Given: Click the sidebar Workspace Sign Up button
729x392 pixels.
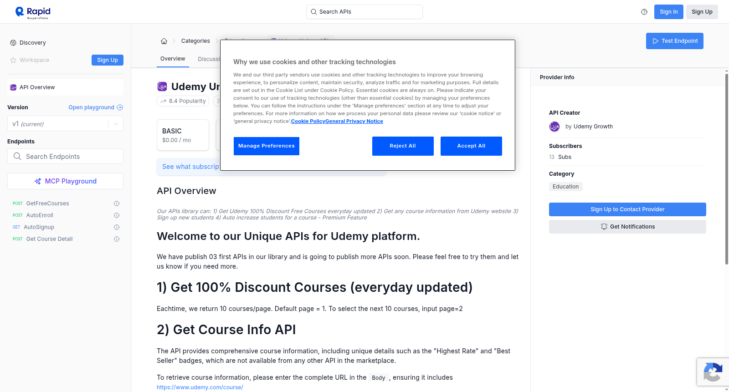Looking at the screenshot, I should [108, 60].
